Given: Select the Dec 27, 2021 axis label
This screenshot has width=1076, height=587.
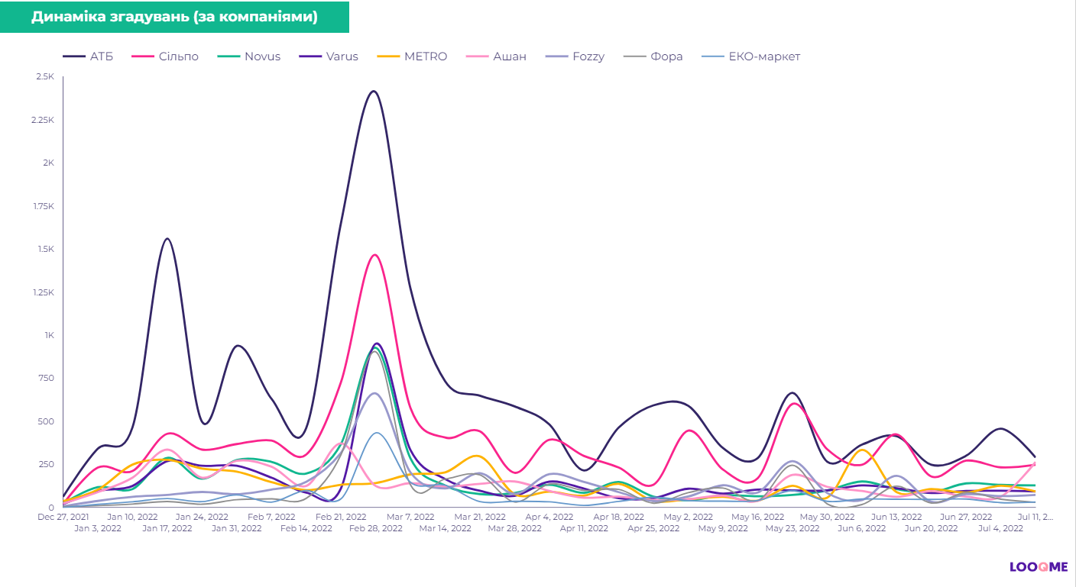Looking at the screenshot, I should tap(63, 518).
